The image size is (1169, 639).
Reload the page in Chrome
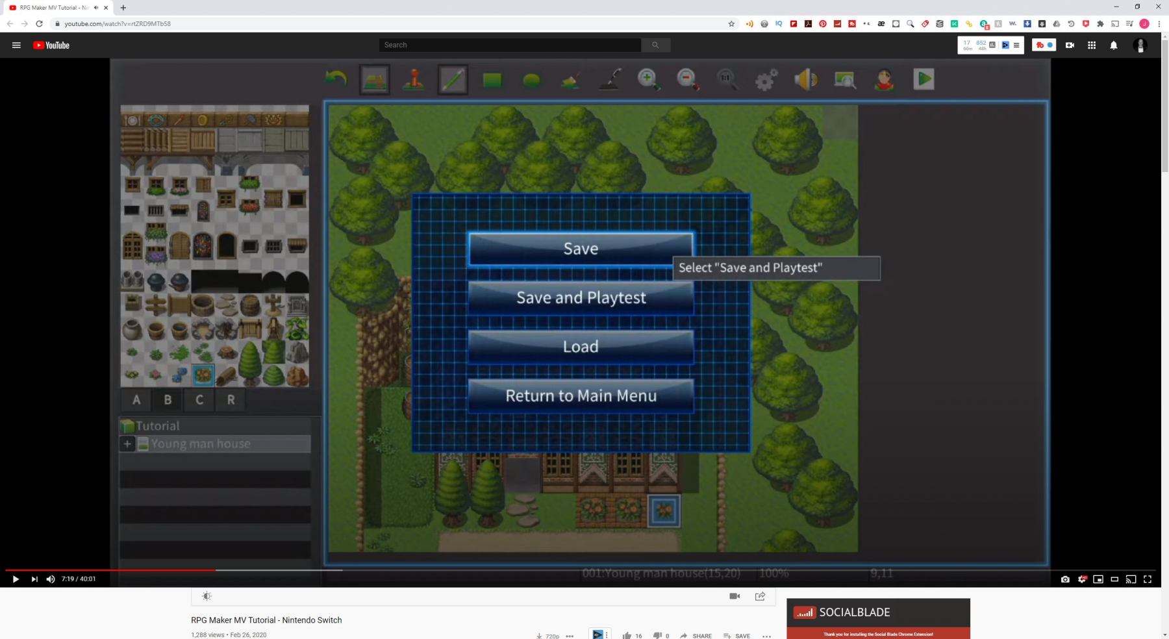pos(39,24)
